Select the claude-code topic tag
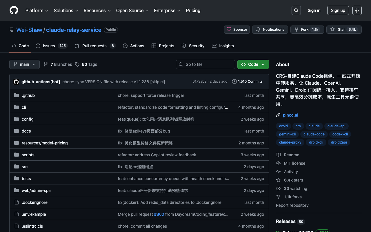371x232 pixels. (314, 134)
